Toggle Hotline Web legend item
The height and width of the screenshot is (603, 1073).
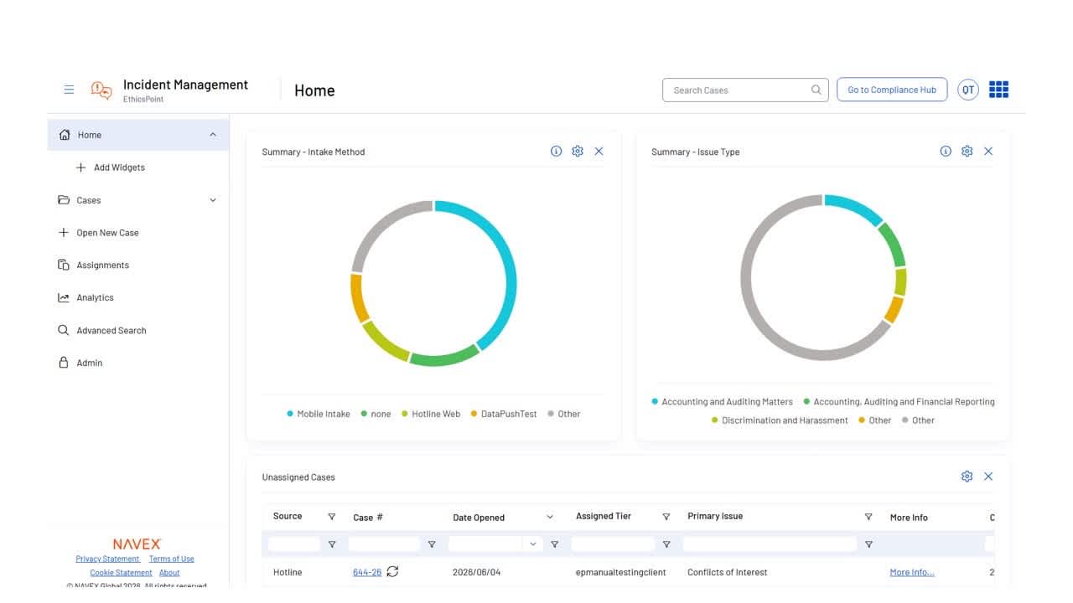tap(431, 414)
